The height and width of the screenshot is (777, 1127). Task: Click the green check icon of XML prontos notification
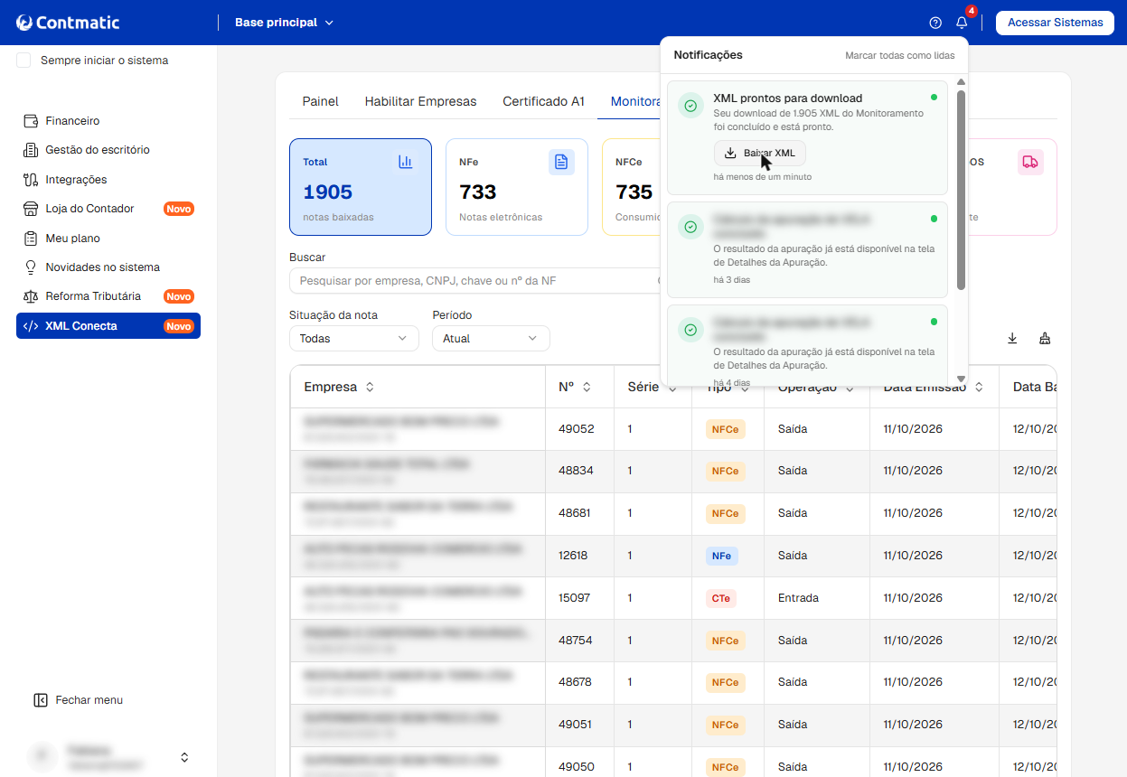pos(690,106)
